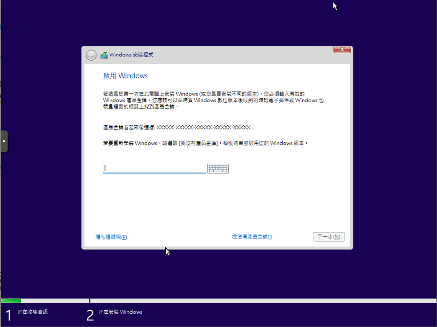Click the back arrow in setup window
The image size is (437, 327).
[91, 55]
